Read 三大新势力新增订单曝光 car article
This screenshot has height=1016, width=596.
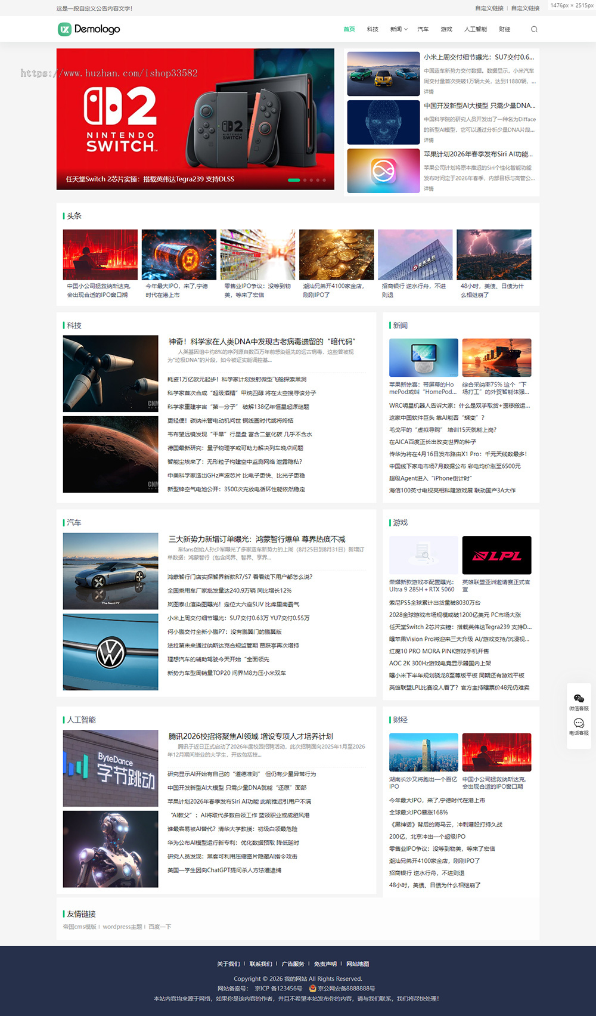(257, 539)
